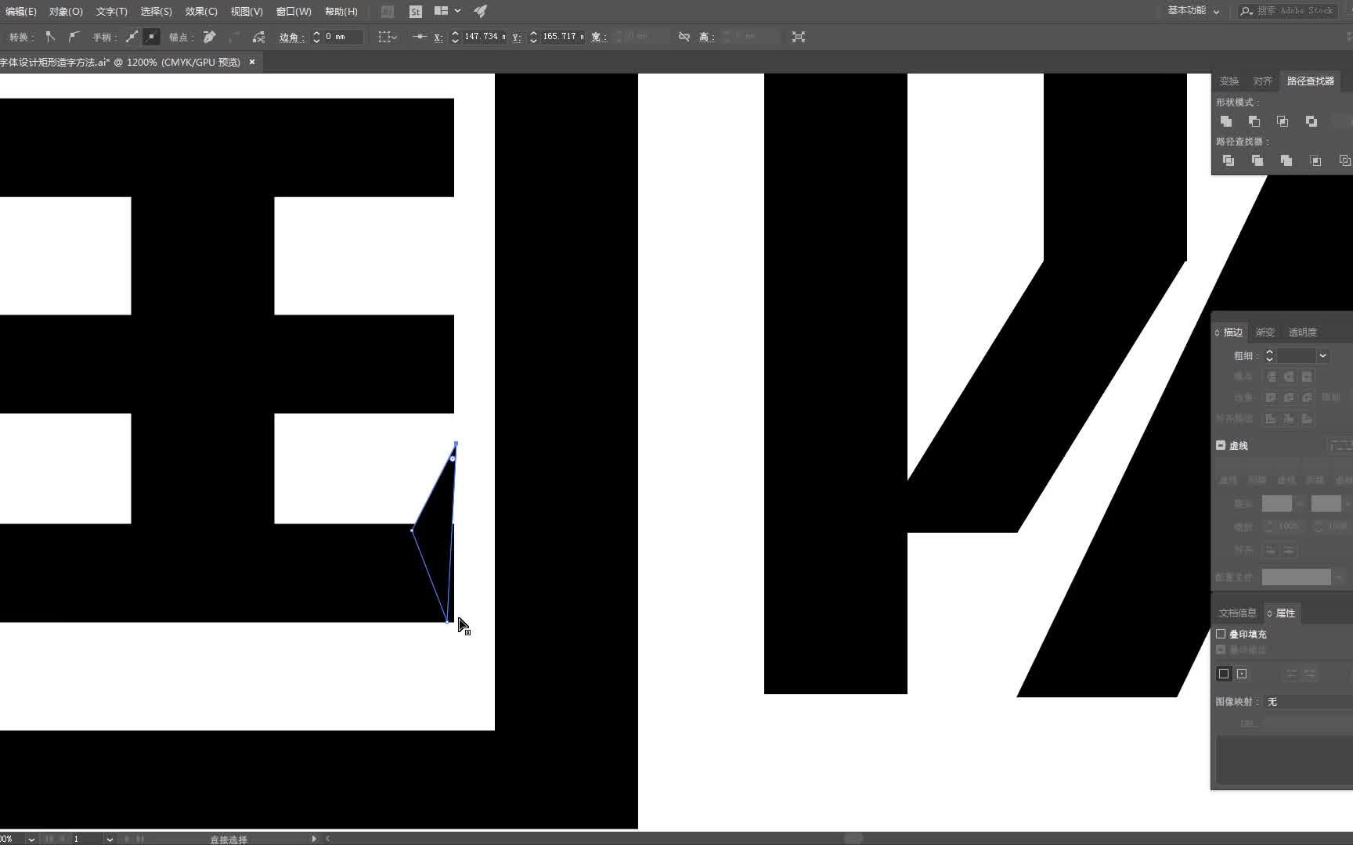Increase corner radius stepper arrows

[316, 37]
